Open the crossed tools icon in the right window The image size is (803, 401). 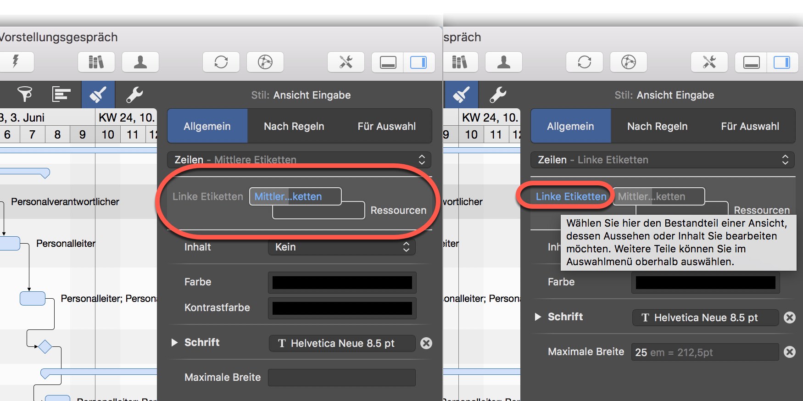coord(709,62)
